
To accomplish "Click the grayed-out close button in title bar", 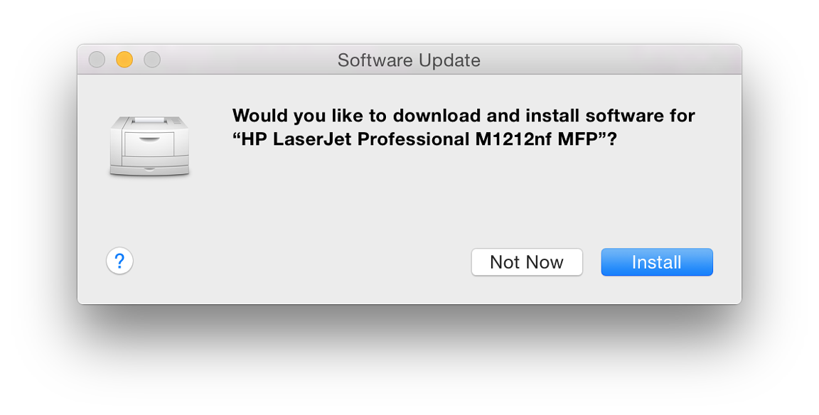I will [97, 60].
